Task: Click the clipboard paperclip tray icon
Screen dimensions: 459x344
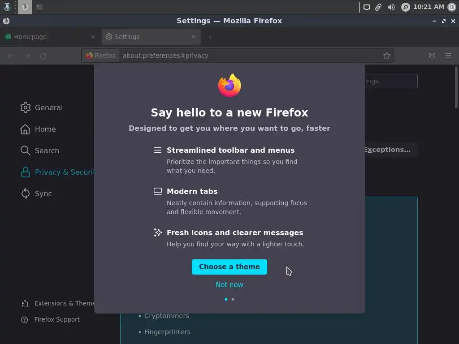Action: click(378, 7)
